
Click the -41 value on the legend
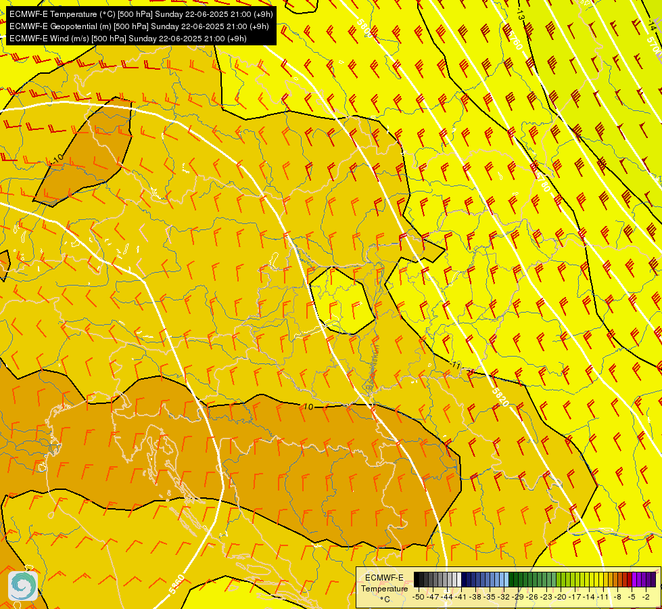(x=461, y=597)
